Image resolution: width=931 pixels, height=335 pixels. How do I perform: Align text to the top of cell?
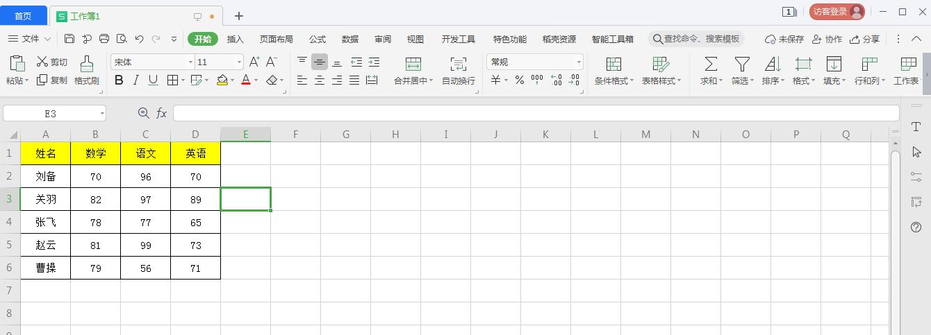(302, 62)
